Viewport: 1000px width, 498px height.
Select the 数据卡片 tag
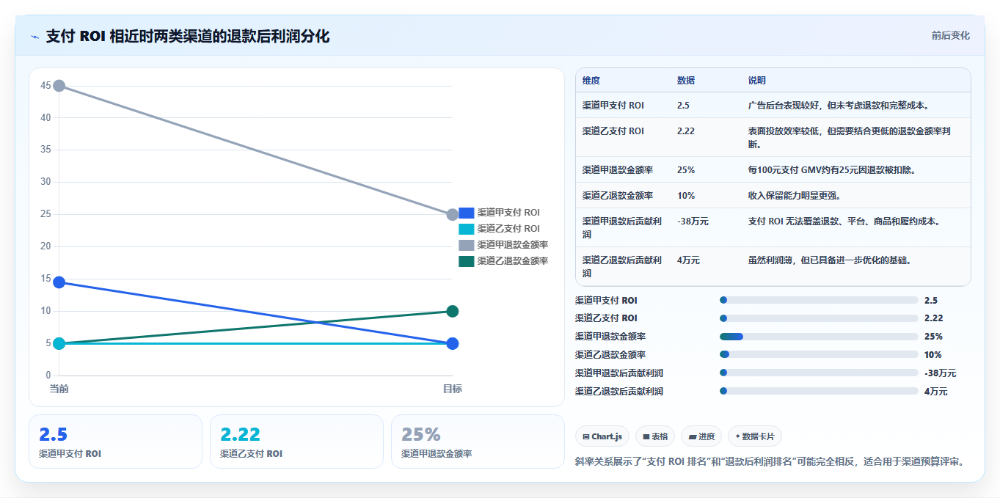755,436
